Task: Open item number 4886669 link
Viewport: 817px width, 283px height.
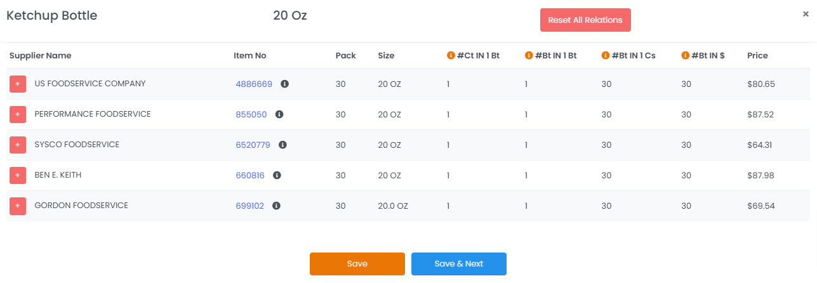Action: click(254, 84)
